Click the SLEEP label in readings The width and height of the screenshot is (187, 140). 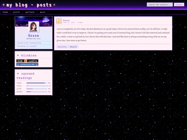(x=19, y=89)
